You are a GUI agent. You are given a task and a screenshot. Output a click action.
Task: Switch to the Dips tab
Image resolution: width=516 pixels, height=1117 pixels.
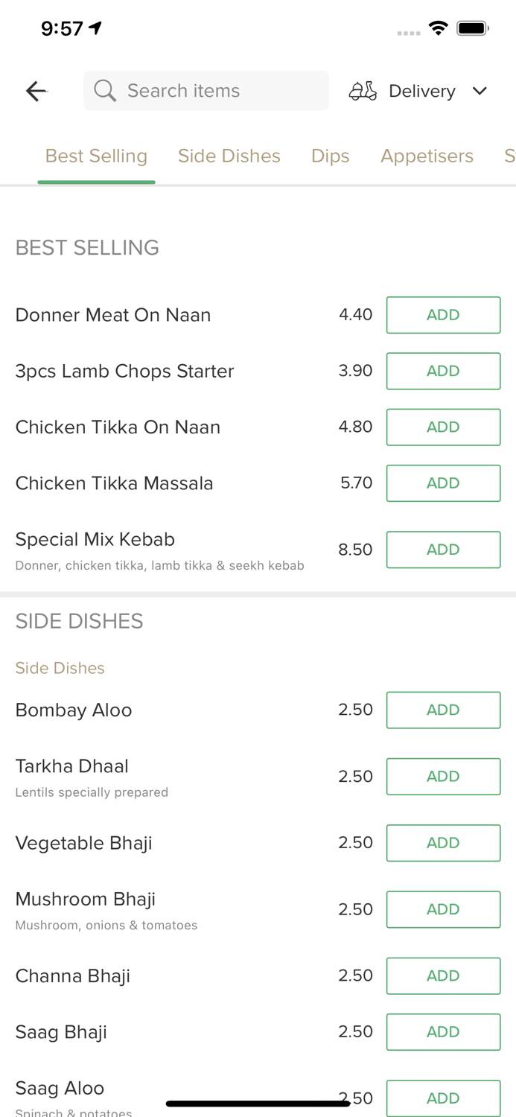point(330,156)
